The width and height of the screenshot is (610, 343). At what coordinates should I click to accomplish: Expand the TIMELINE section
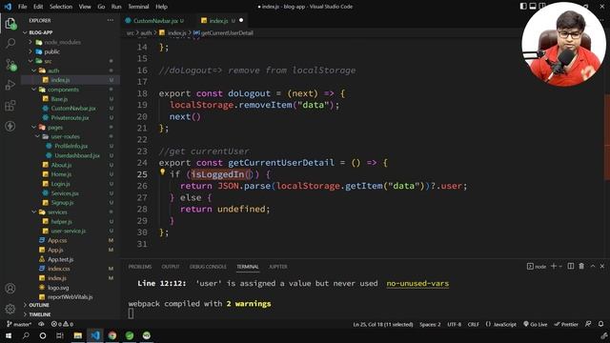click(40, 314)
